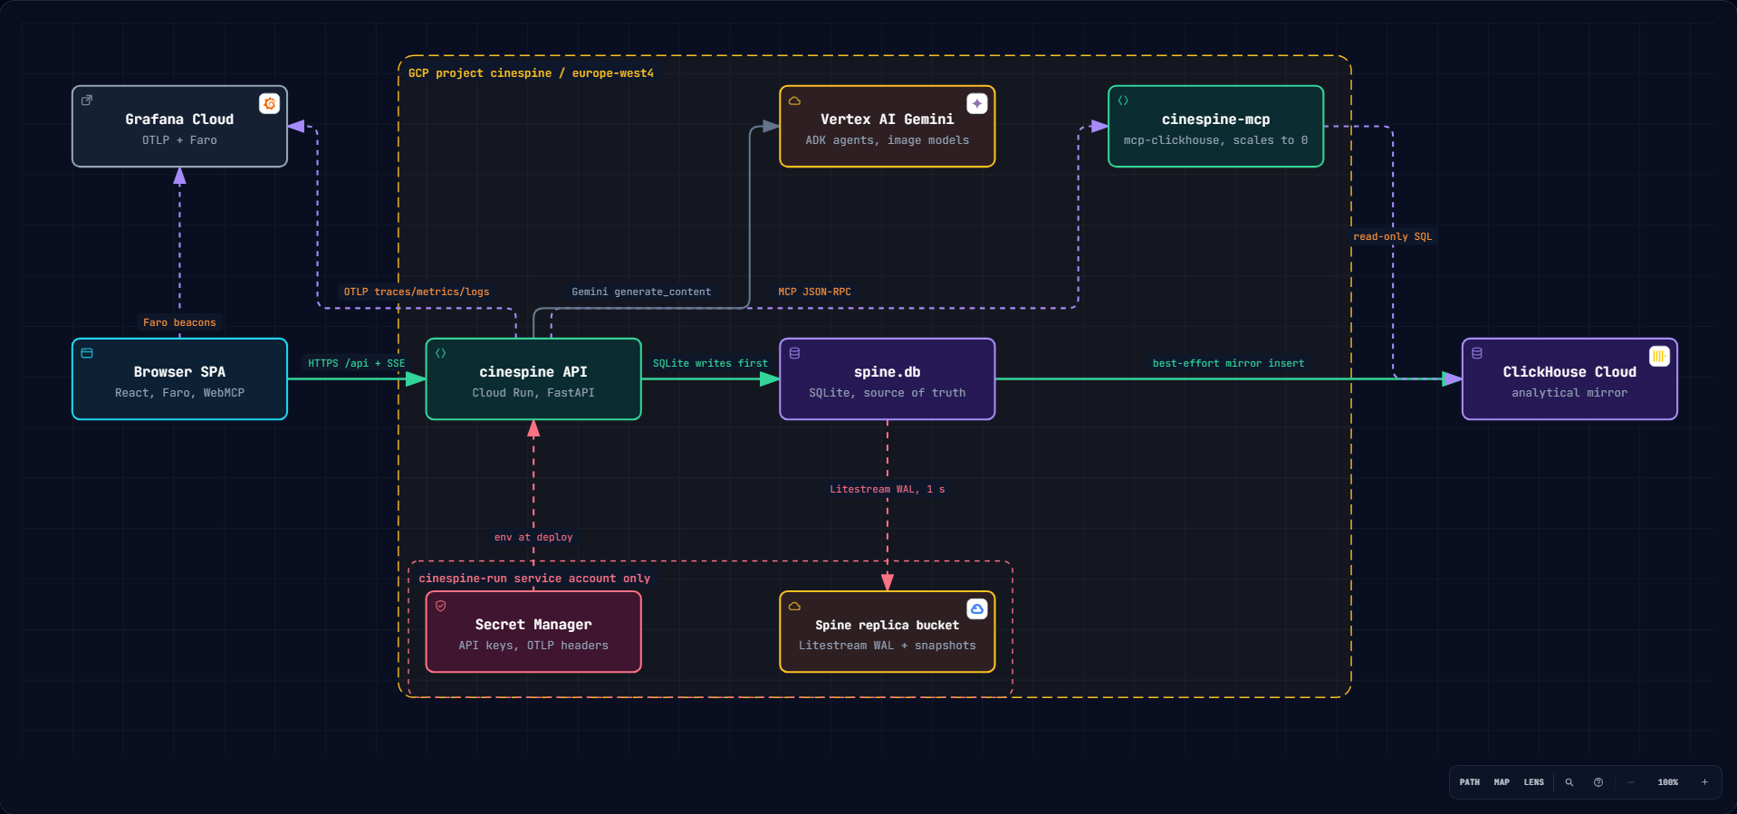This screenshot has width=1737, height=814.
Task: Click the "best-effort mirror insert" edge label
Action: pos(1229,363)
